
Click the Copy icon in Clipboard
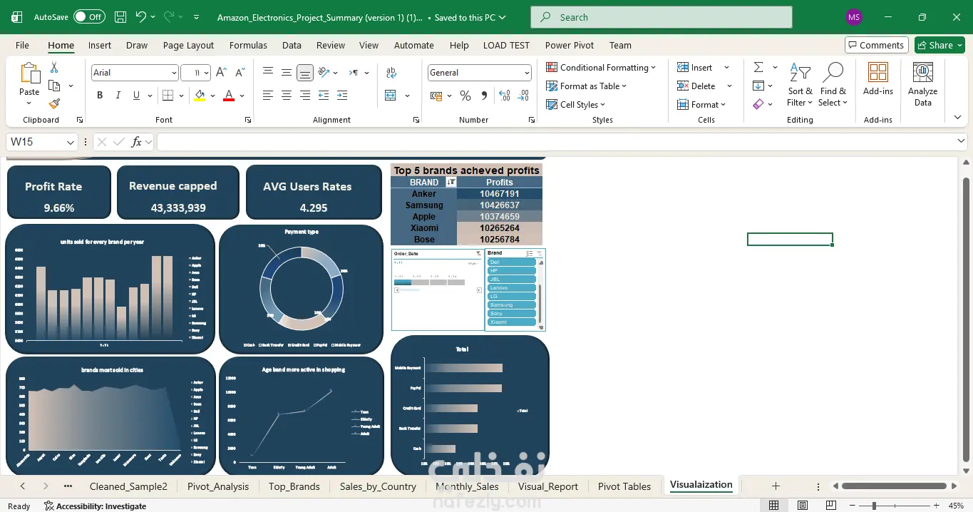click(x=54, y=86)
